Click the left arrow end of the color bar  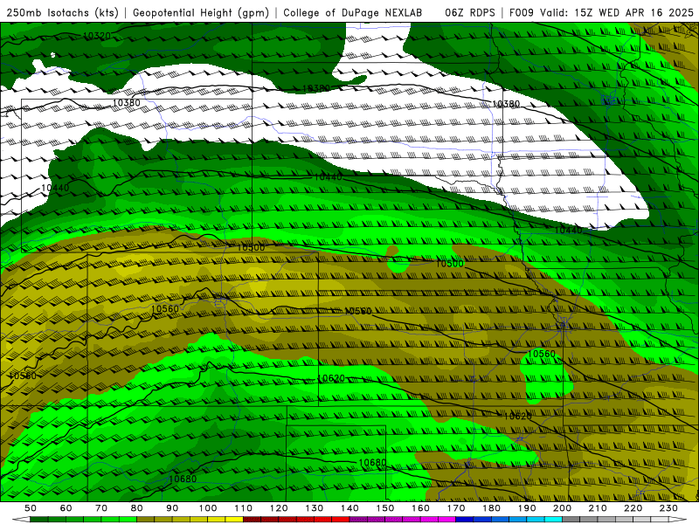[x=21, y=520]
